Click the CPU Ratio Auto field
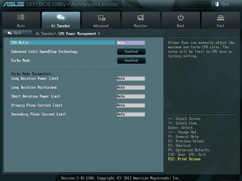 [x=131, y=43]
